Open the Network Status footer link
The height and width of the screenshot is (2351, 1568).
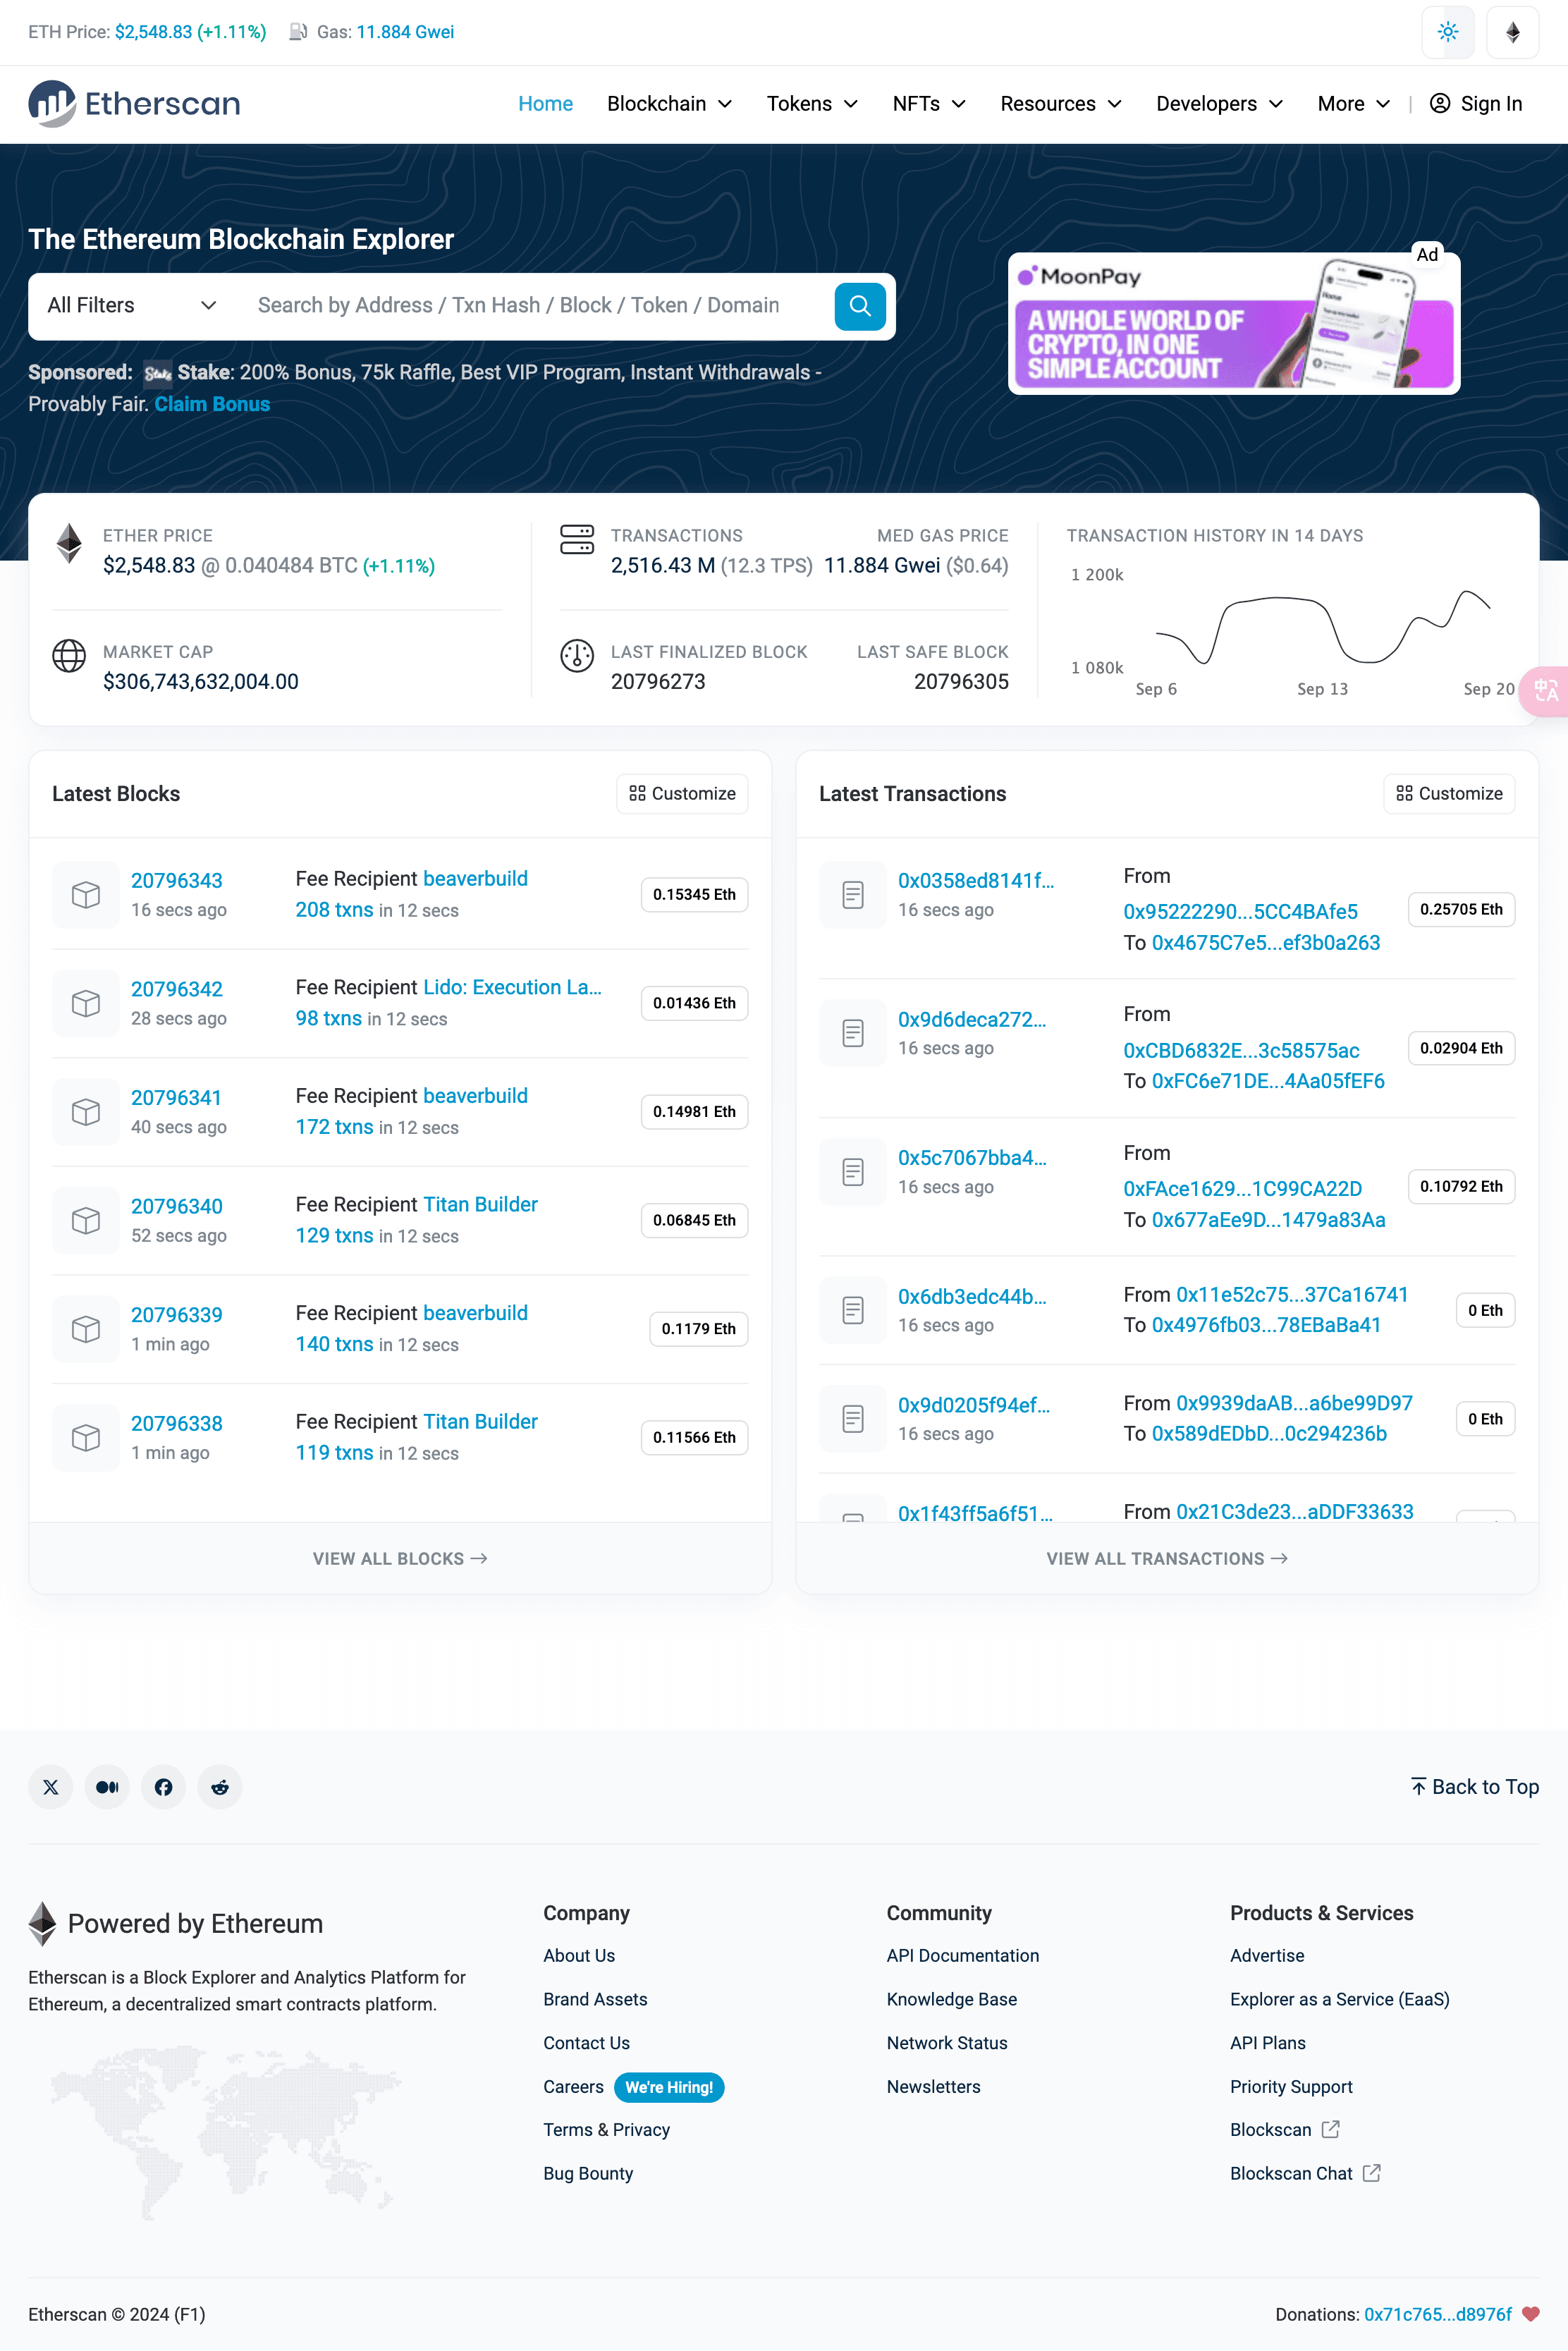click(946, 2042)
